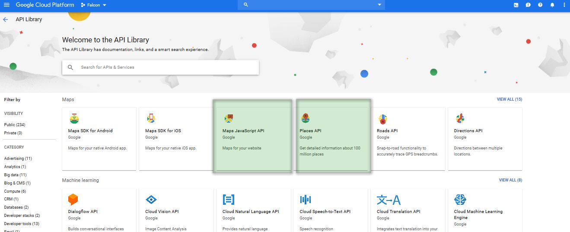The image size is (570, 232).
Task: Open the help question mark icon
Action: 540,5
